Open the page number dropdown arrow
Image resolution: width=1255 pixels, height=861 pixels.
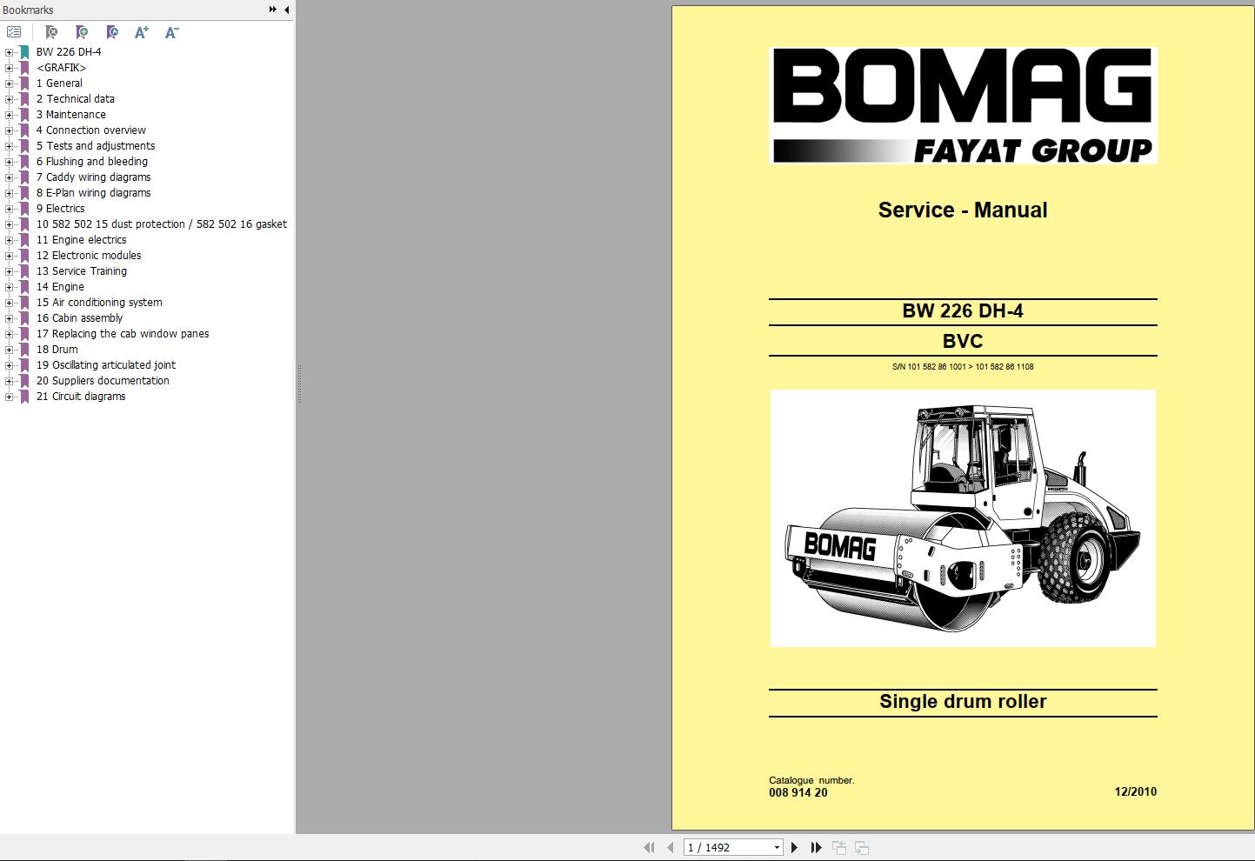point(777,846)
